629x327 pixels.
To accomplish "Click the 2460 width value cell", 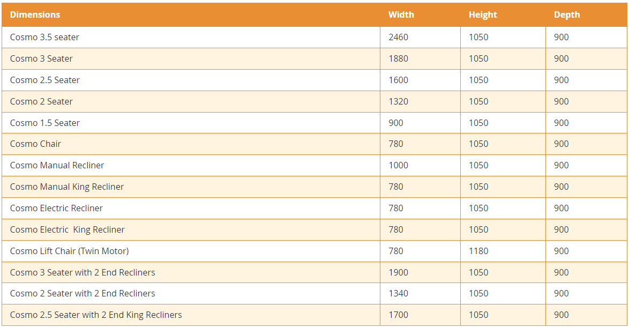I will pos(398,38).
